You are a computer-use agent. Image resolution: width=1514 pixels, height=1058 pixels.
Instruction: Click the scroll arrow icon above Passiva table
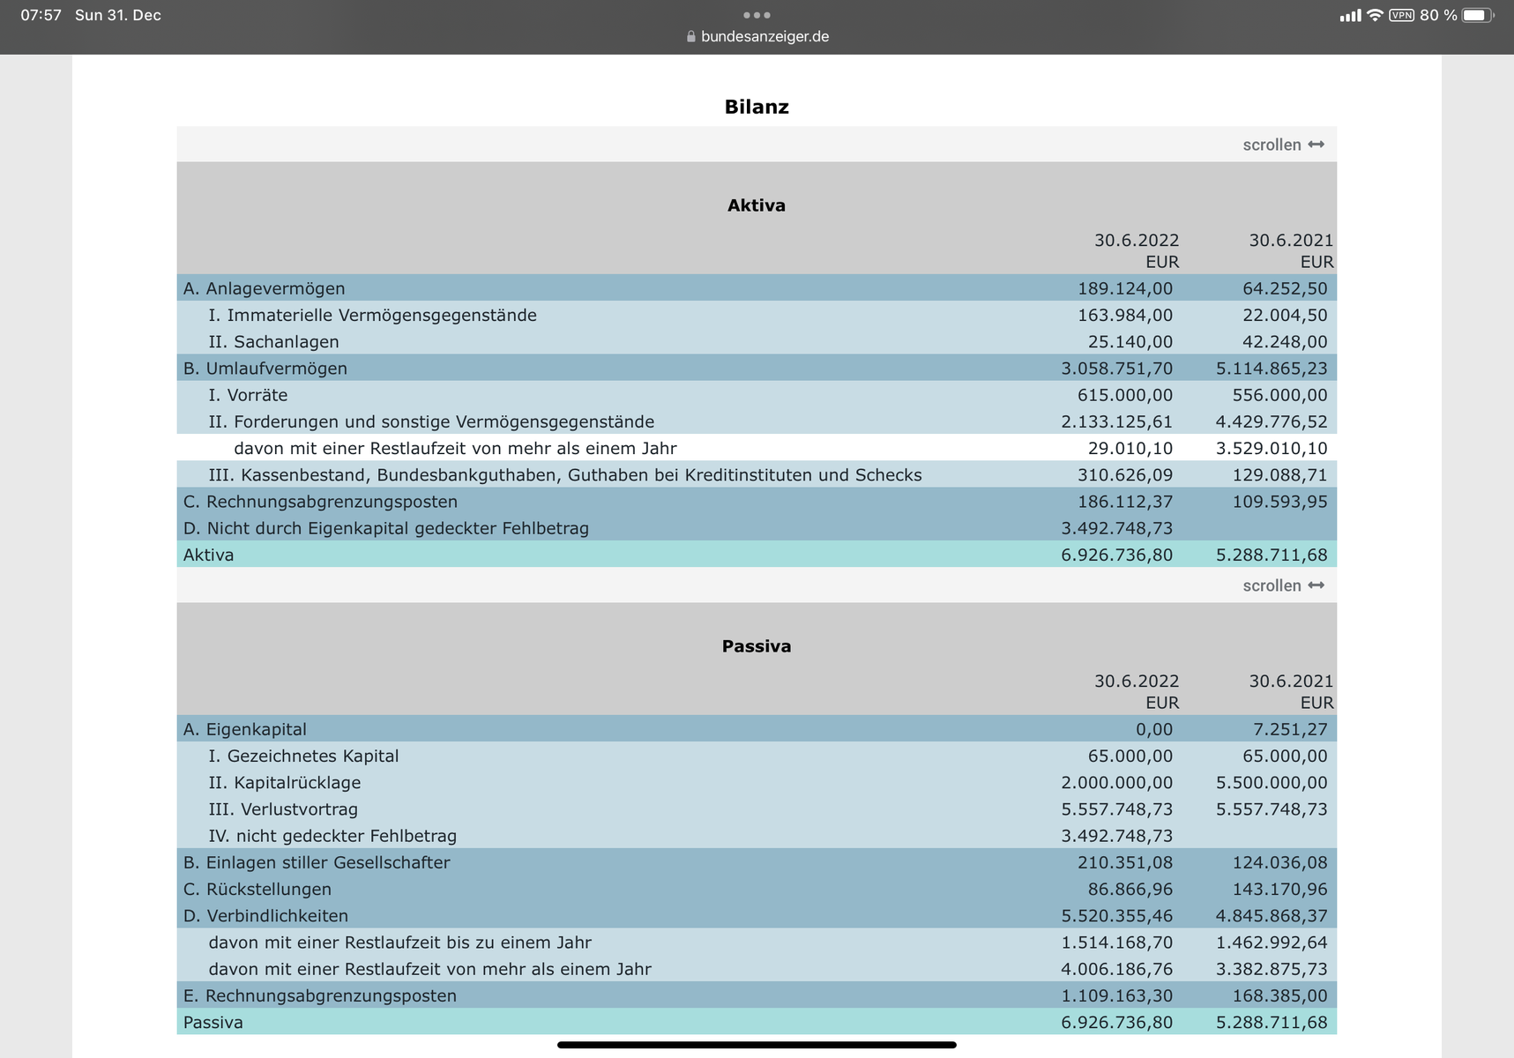pos(1316,585)
